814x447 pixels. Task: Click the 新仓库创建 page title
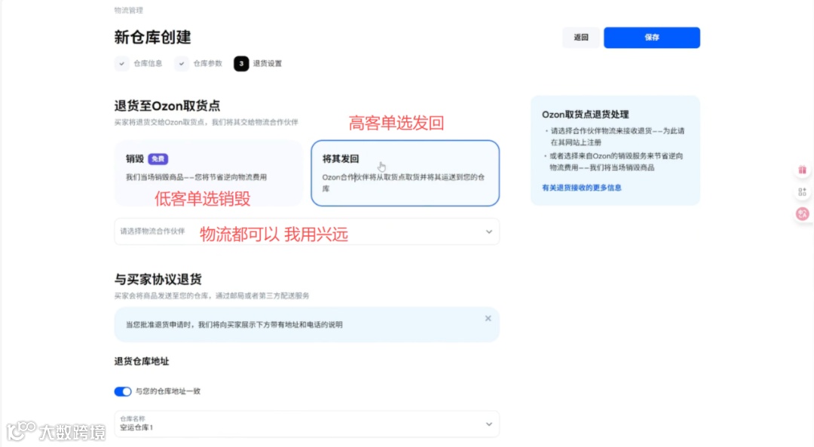click(152, 38)
